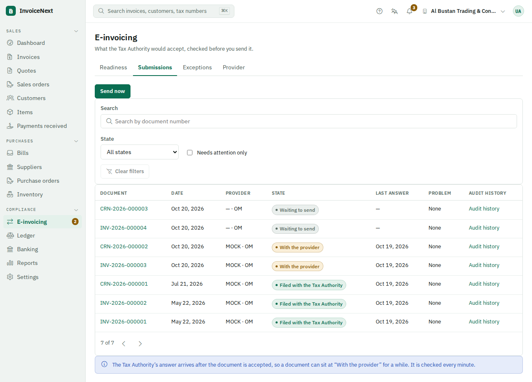Focus the Search by document number field
The height and width of the screenshot is (382, 532).
pos(309,121)
